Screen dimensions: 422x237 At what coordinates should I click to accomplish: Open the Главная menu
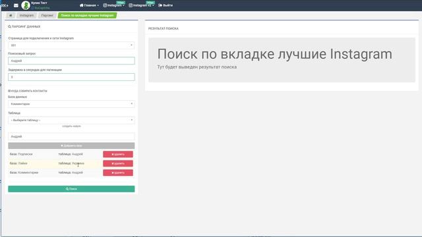coord(89,5)
